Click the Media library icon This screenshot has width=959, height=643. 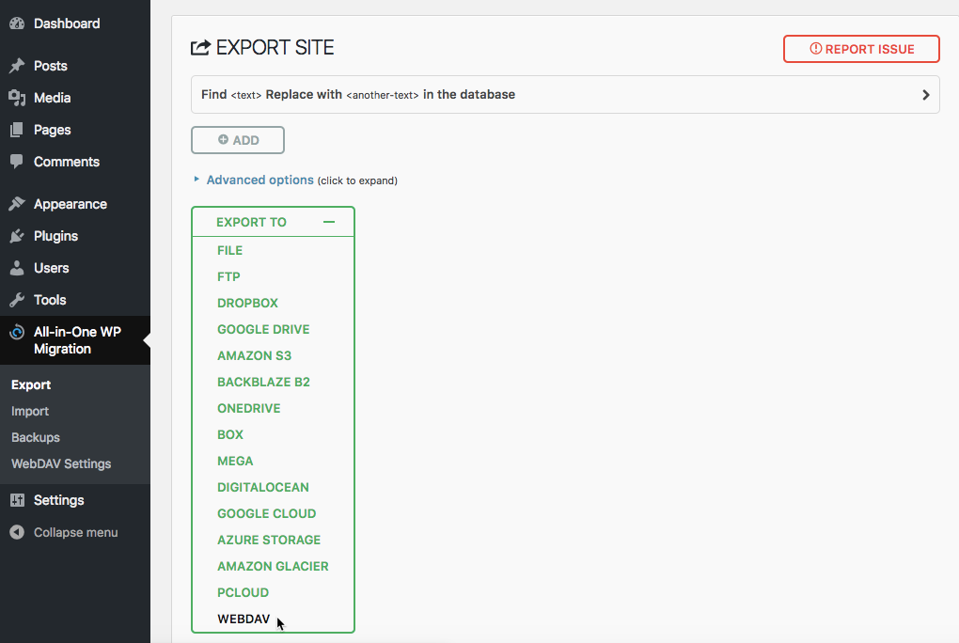(17, 98)
